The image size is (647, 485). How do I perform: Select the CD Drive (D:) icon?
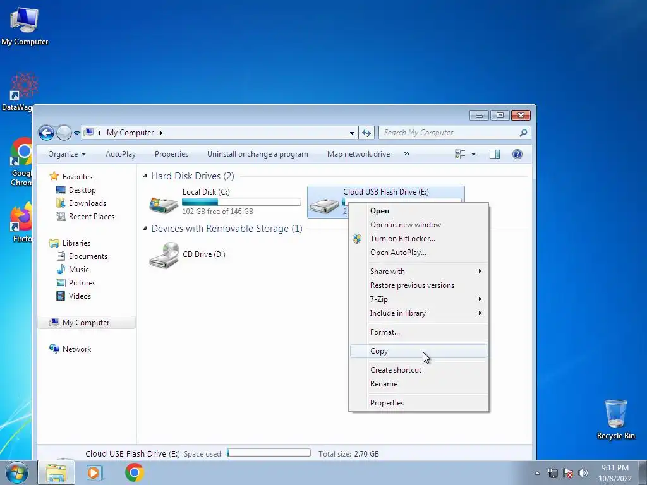(x=164, y=255)
